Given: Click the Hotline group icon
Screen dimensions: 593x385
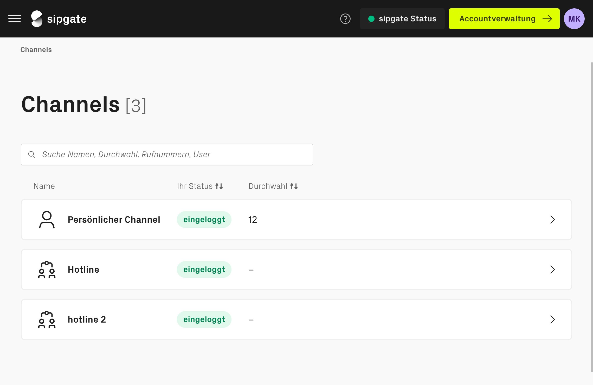Looking at the screenshot, I should [x=47, y=269].
